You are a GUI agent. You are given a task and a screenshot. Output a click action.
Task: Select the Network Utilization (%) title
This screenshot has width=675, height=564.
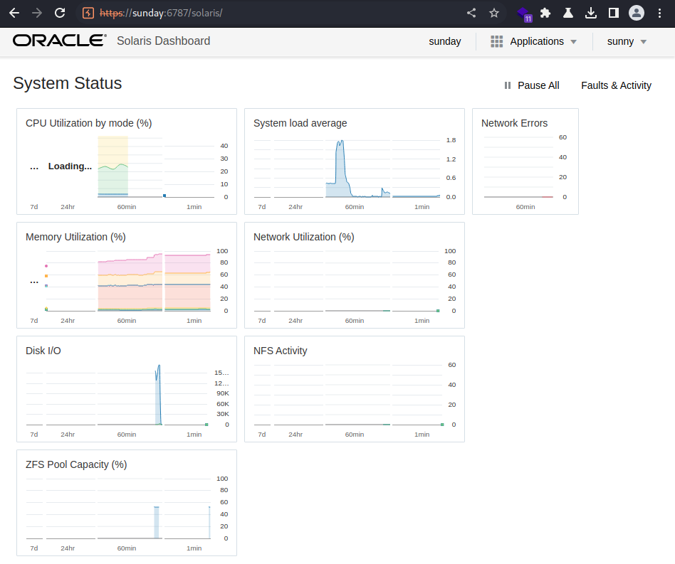tap(304, 238)
